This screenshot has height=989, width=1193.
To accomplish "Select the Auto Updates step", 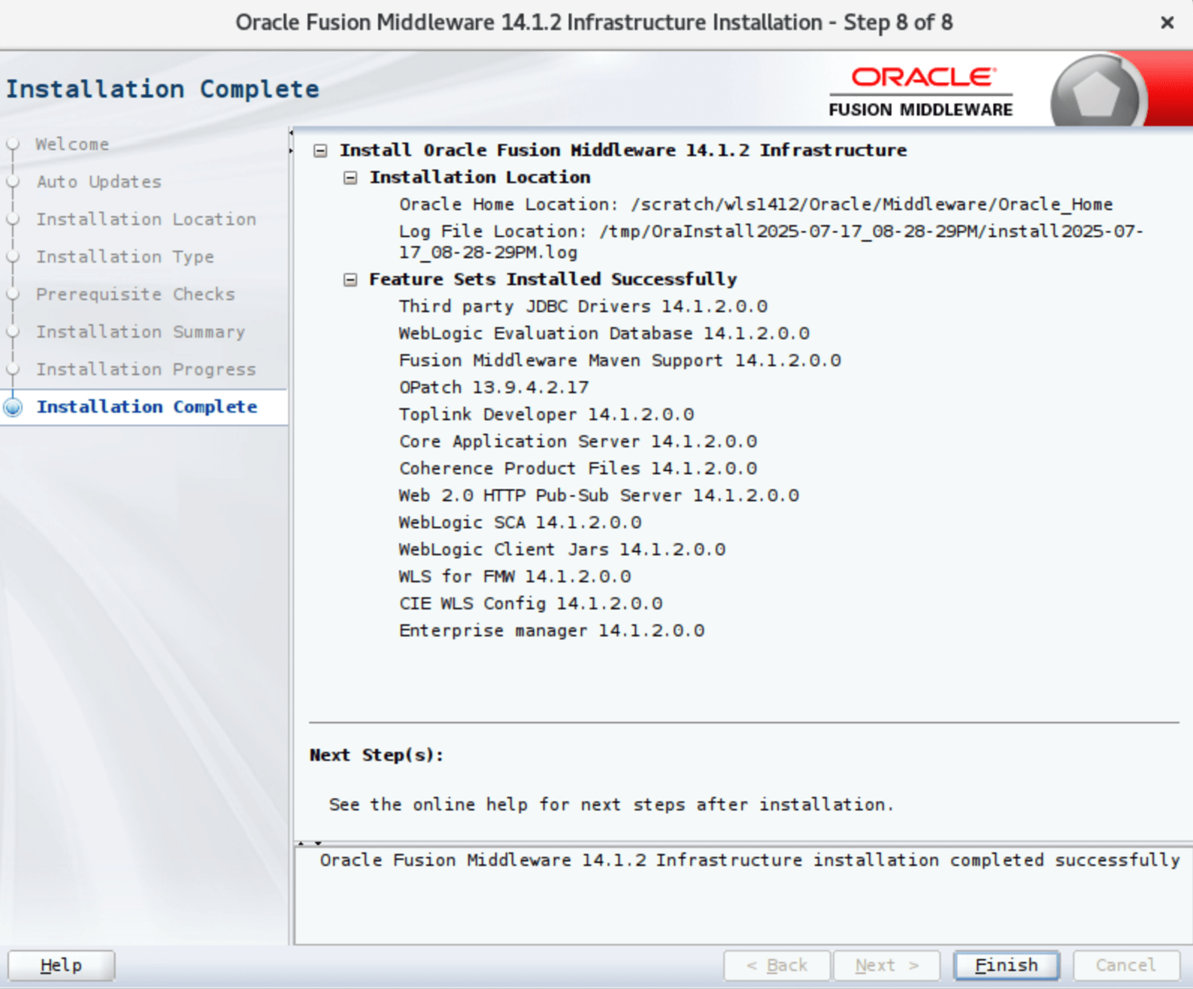I will click(x=98, y=181).
